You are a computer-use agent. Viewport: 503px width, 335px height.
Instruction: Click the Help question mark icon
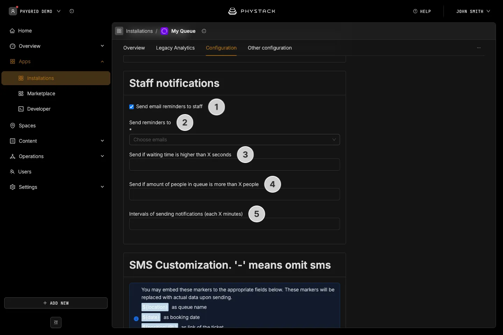pos(415,11)
